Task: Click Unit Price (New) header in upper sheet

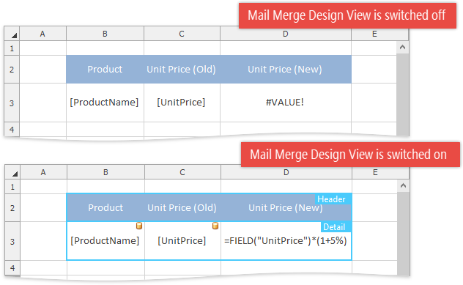Action: 286,69
